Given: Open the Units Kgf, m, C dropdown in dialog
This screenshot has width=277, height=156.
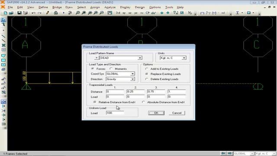Looking at the screenshot, I should [x=184, y=58].
